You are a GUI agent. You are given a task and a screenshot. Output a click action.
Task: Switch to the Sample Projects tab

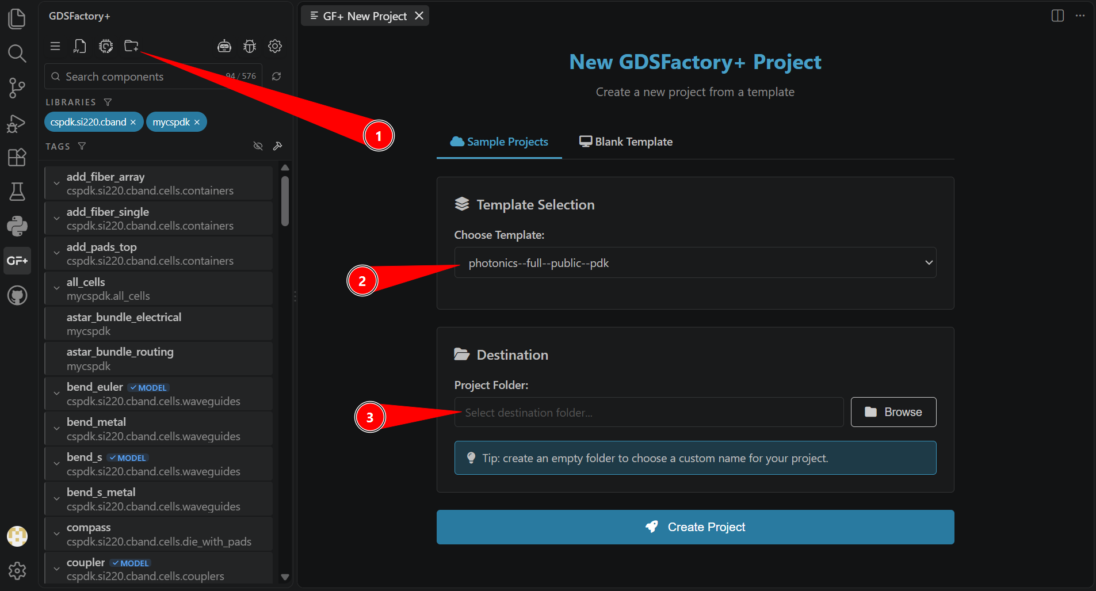[499, 142]
